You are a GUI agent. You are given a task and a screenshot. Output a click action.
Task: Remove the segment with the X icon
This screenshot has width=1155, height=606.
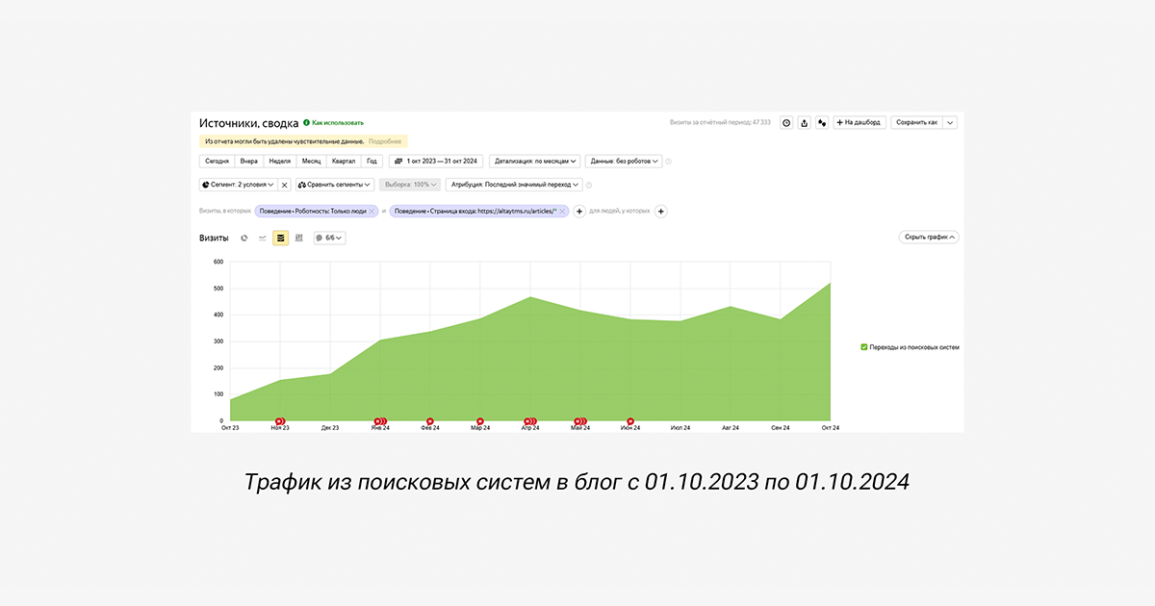(285, 185)
